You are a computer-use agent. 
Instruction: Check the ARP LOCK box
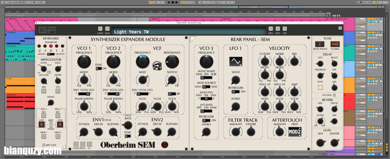pyautogui.click(x=44, y=145)
